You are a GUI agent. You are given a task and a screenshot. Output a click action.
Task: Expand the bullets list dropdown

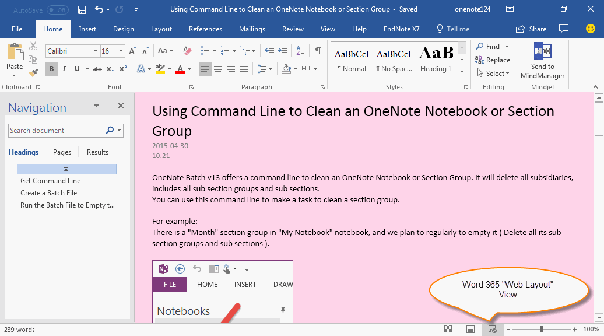point(215,51)
